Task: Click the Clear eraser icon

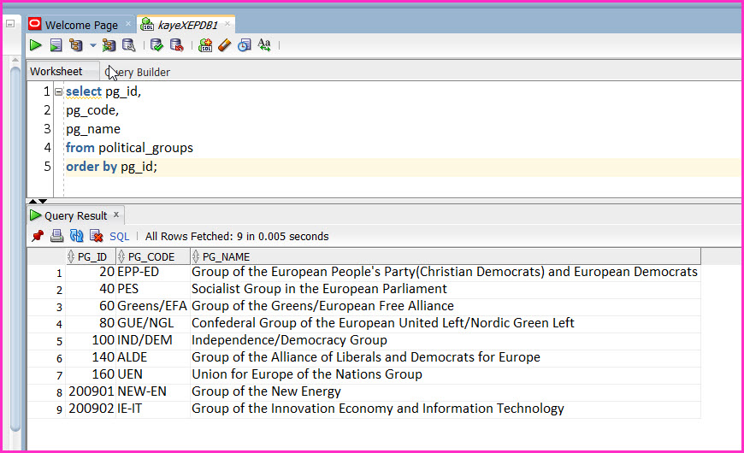Action: [x=224, y=45]
